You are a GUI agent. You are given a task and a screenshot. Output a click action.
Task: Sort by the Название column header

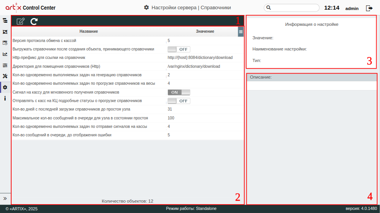click(x=88, y=31)
